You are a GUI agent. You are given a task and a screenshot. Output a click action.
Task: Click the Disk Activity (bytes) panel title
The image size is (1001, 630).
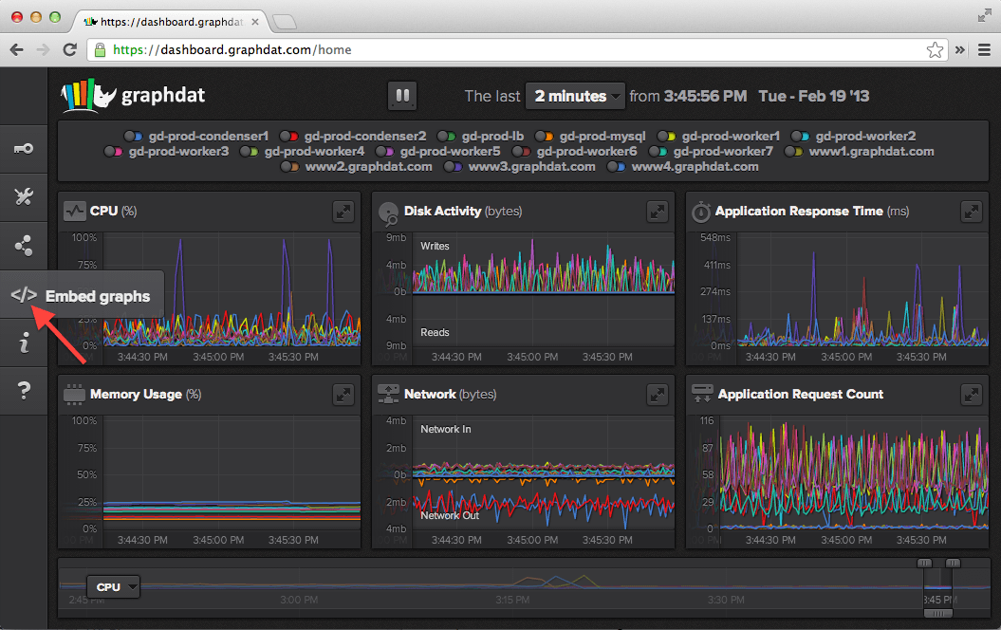(463, 212)
